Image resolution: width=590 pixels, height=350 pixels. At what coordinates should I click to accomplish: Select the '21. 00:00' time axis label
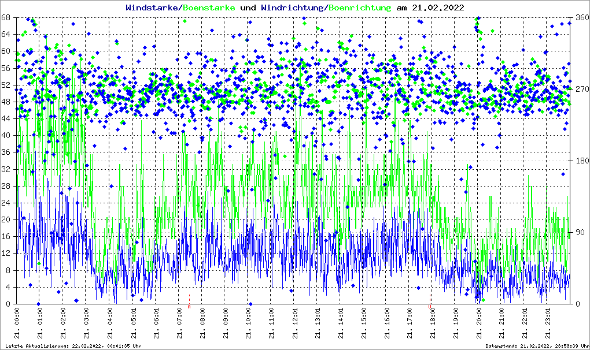[x=17, y=325]
